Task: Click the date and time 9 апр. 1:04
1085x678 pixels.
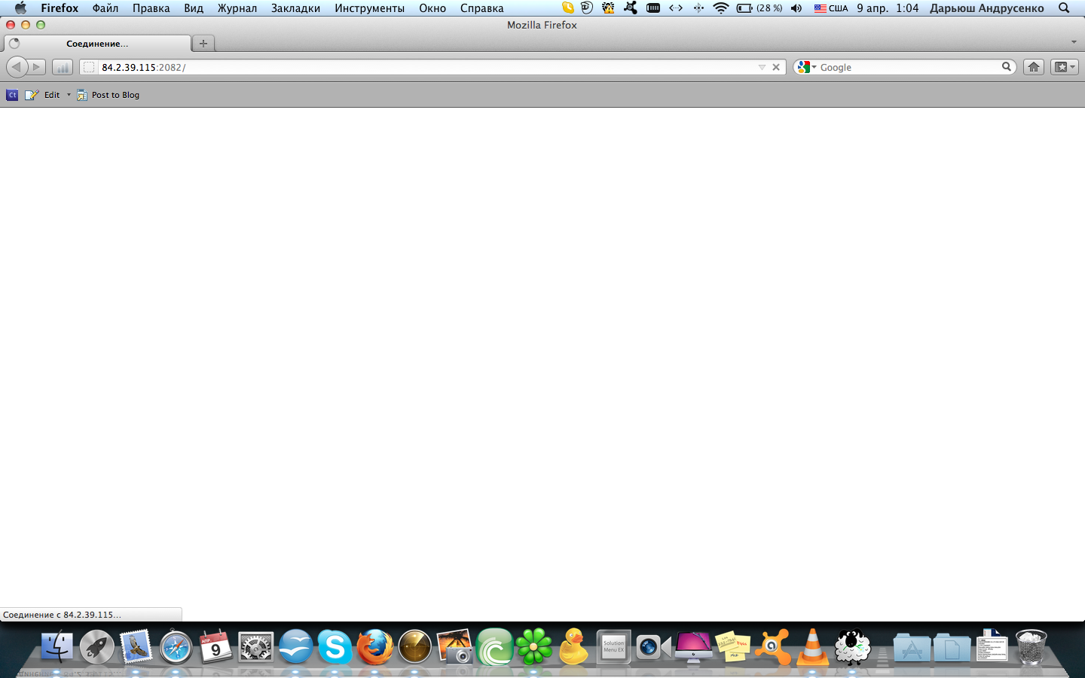Action: pyautogui.click(x=888, y=8)
